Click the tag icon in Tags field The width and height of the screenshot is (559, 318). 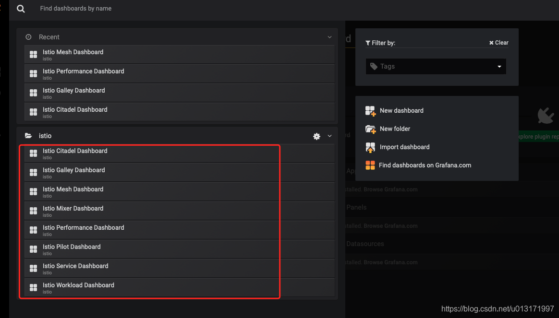coord(374,67)
